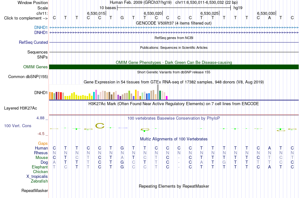
Task: Click the dark-blue DNHD1 GENCODE transcript label
Action: point(41,33)
